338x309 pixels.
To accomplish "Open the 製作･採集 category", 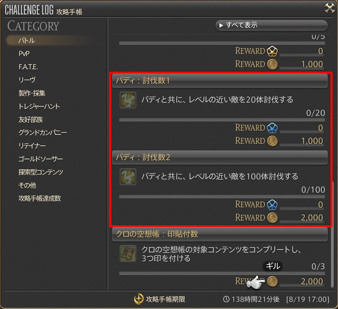I will coord(32,93).
